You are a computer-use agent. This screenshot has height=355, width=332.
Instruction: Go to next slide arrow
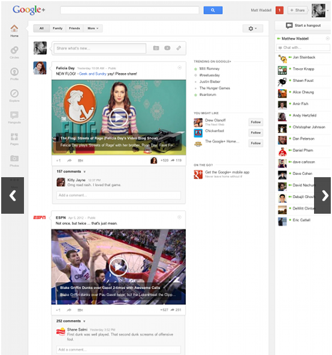[322, 195]
